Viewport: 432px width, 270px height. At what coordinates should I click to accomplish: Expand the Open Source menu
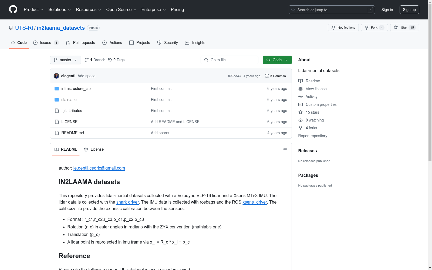(122, 10)
